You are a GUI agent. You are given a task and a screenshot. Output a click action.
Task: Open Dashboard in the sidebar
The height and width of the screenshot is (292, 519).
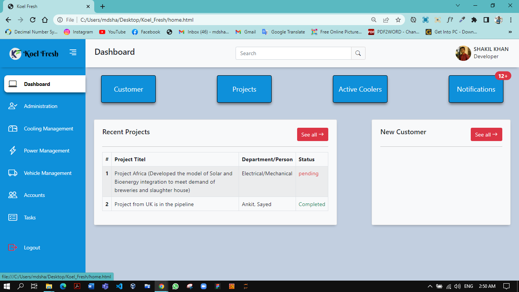(45, 84)
